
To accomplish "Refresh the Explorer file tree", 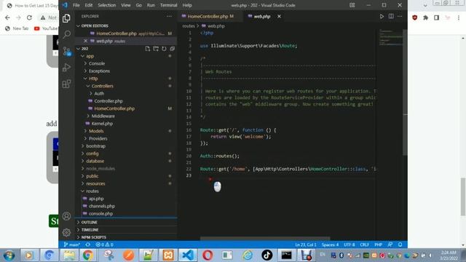I will point(164,49).
